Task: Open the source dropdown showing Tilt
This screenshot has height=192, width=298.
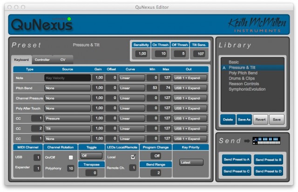Action: (x=68, y=129)
